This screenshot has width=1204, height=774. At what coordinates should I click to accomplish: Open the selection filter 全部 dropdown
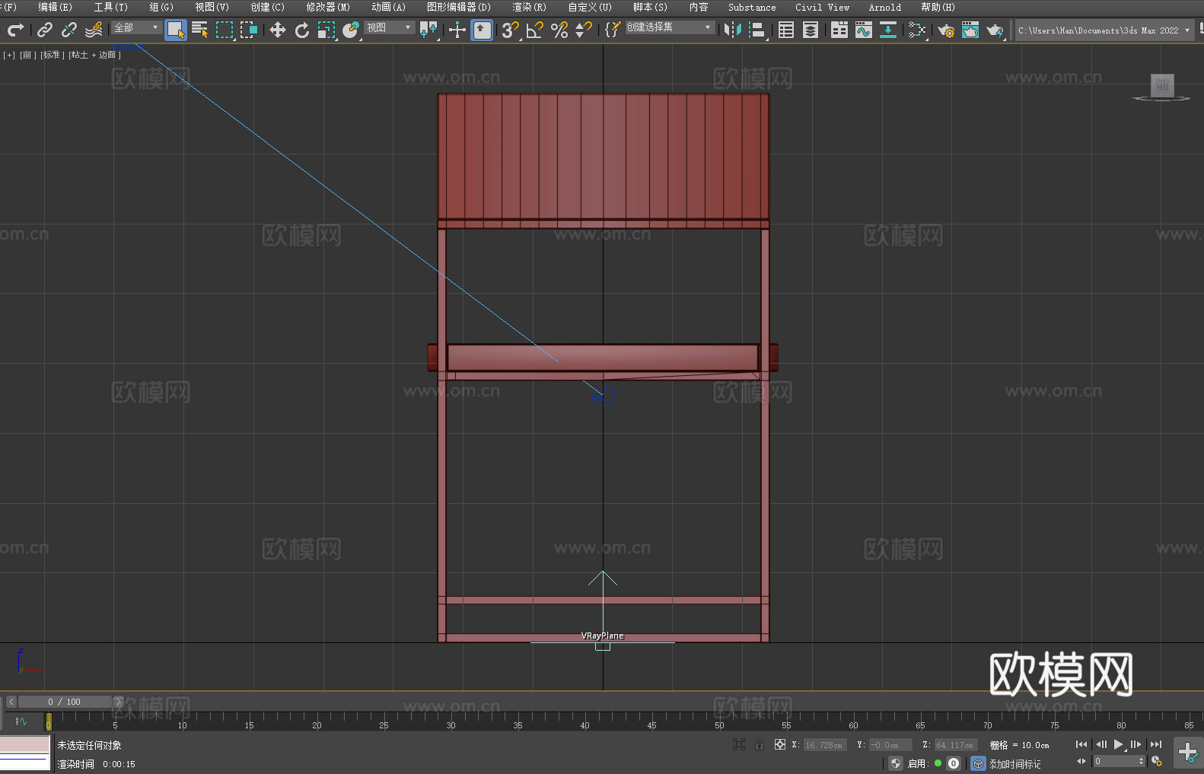coord(136,27)
